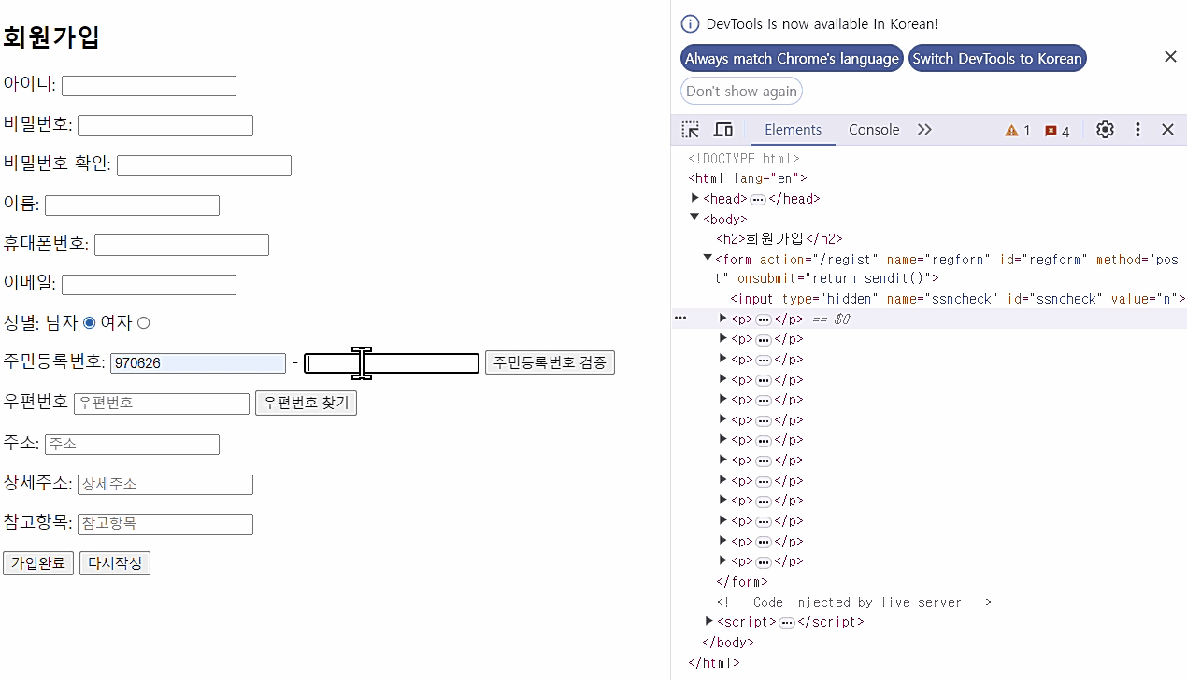Expand the head element node
Image resolution: width=1187 pixels, height=680 pixels.
tap(694, 198)
